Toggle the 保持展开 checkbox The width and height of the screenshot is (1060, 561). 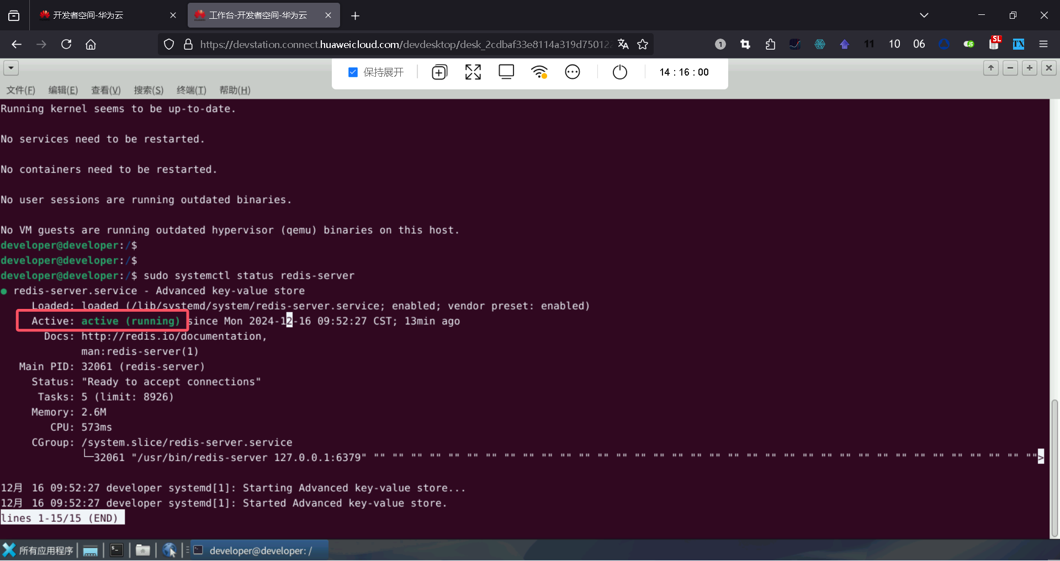353,72
